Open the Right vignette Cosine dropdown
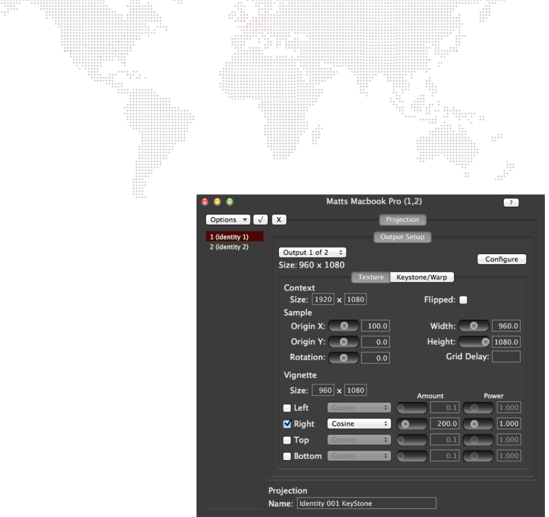This screenshot has height=517, width=549. [359, 424]
